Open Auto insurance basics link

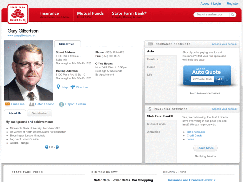point(205,93)
